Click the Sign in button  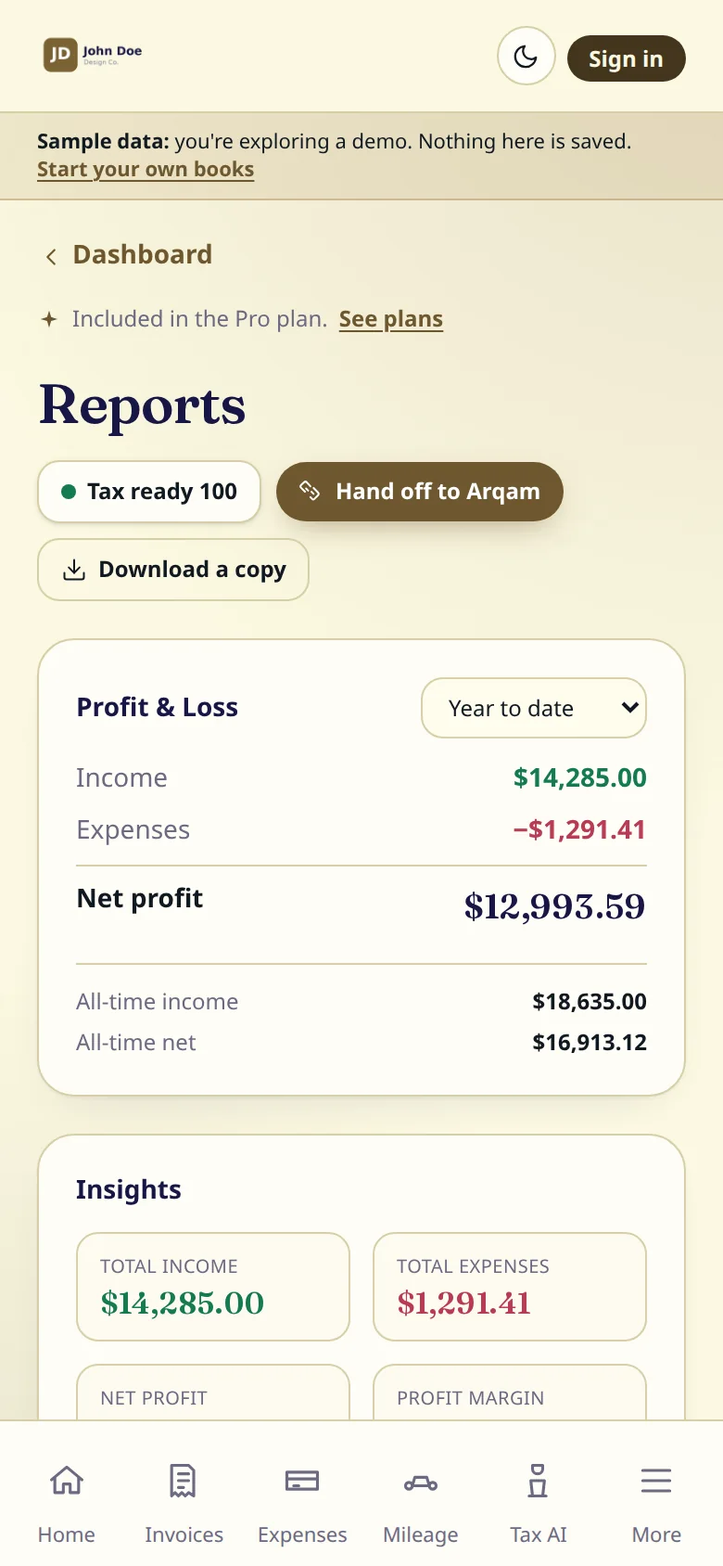[626, 58]
